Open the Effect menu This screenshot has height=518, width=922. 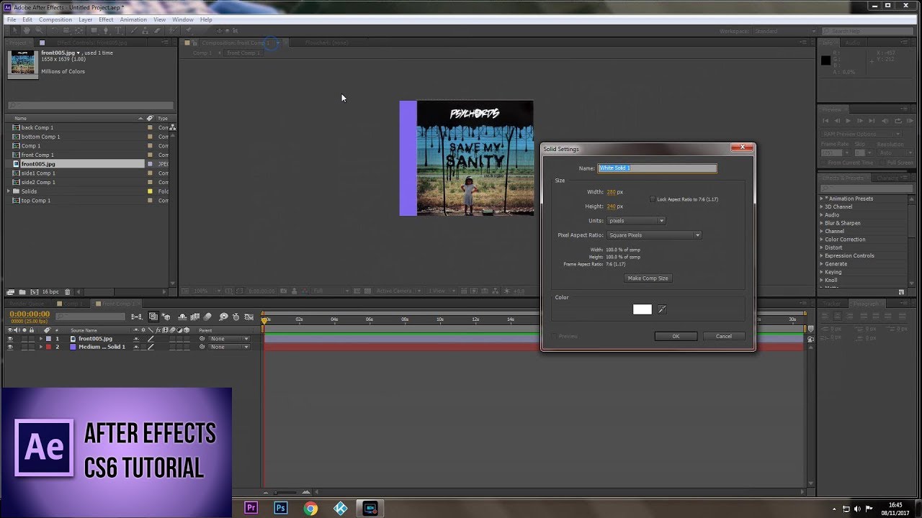(106, 19)
